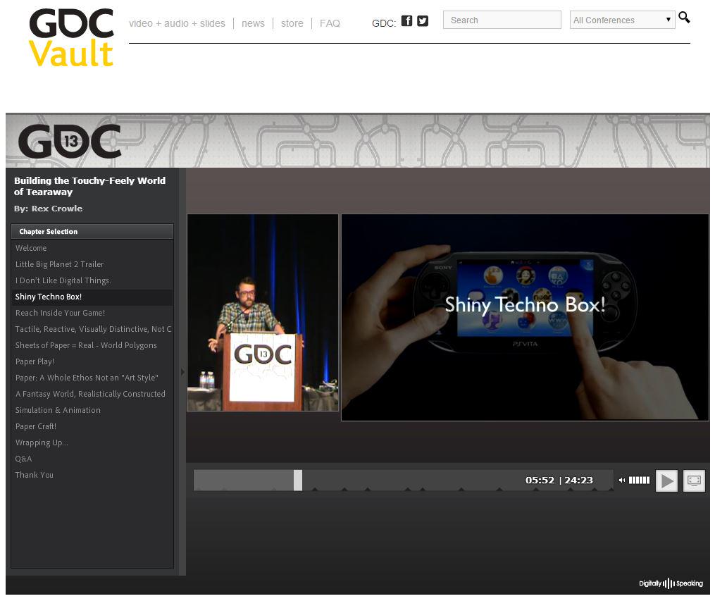Select the Wrapping Up... chapter
Viewport: 715px width, 601px height.
click(92, 442)
